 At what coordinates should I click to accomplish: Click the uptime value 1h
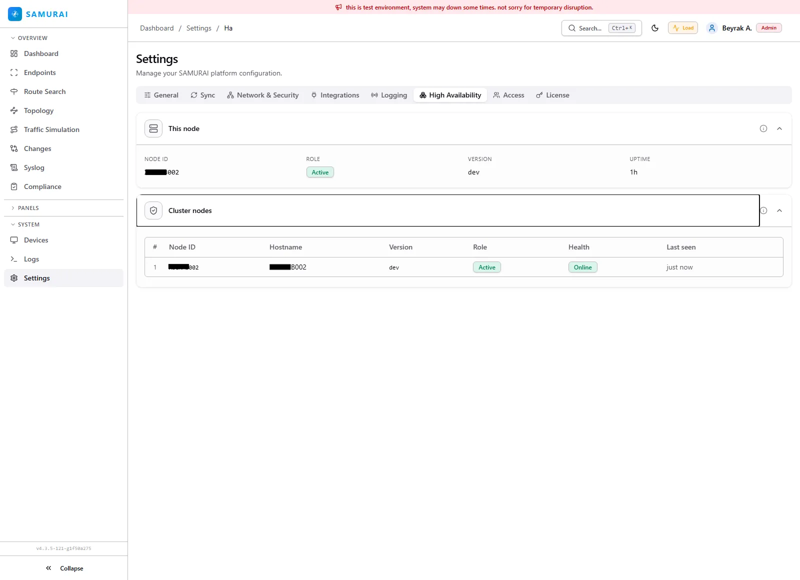click(x=633, y=172)
